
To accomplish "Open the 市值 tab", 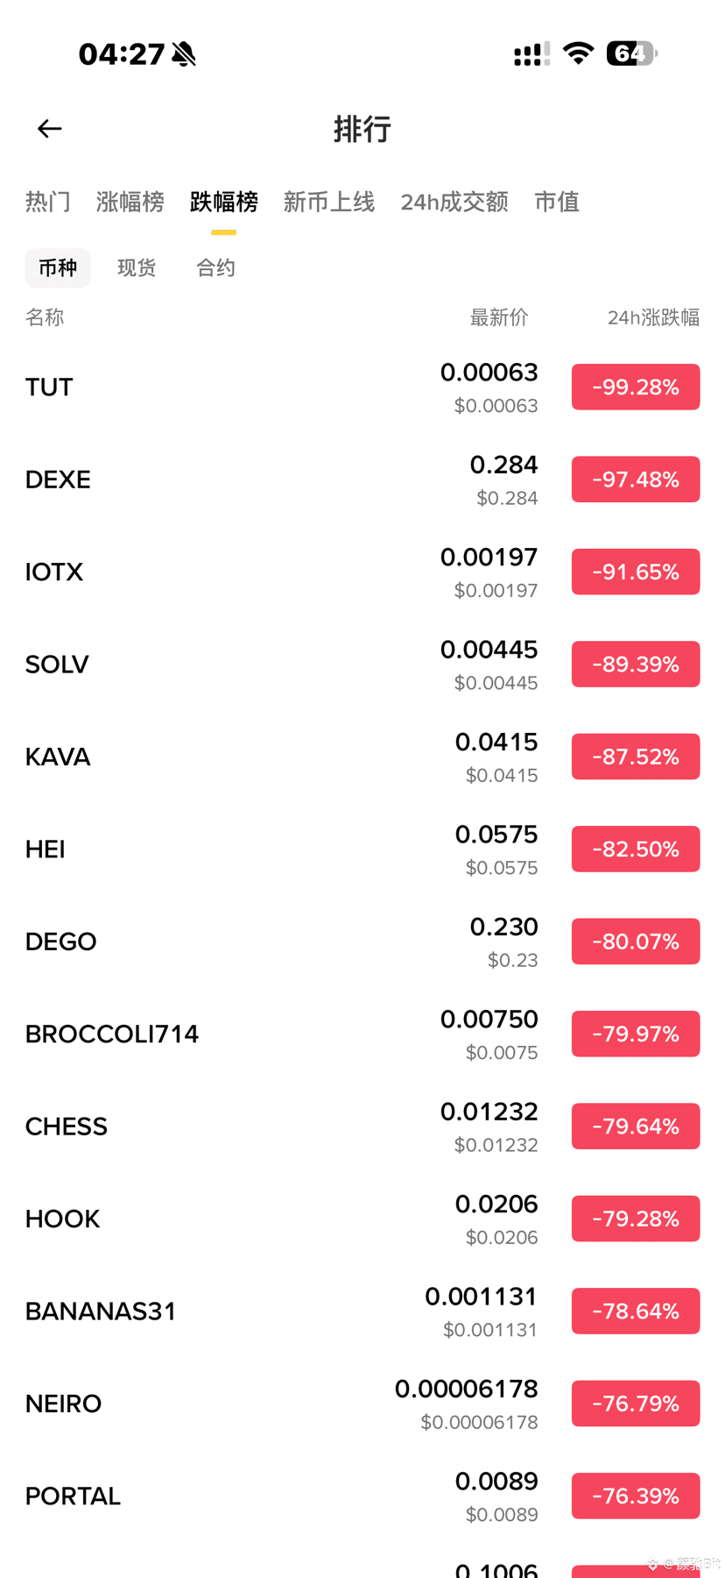I will (557, 203).
